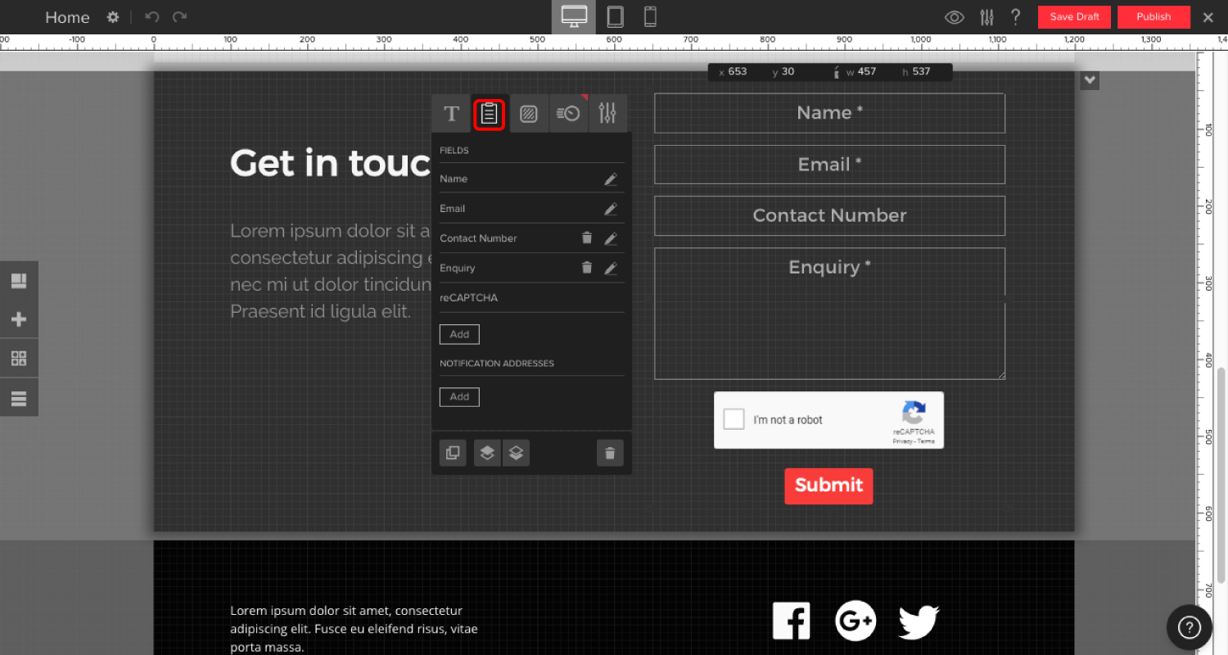This screenshot has height=655, width=1228.
Task: Open the left sidebar hamburger menu
Action: pos(19,399)
